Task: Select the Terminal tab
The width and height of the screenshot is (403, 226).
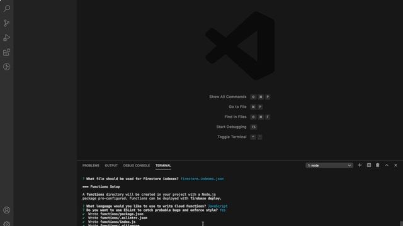Action: [x=163, y=166]
